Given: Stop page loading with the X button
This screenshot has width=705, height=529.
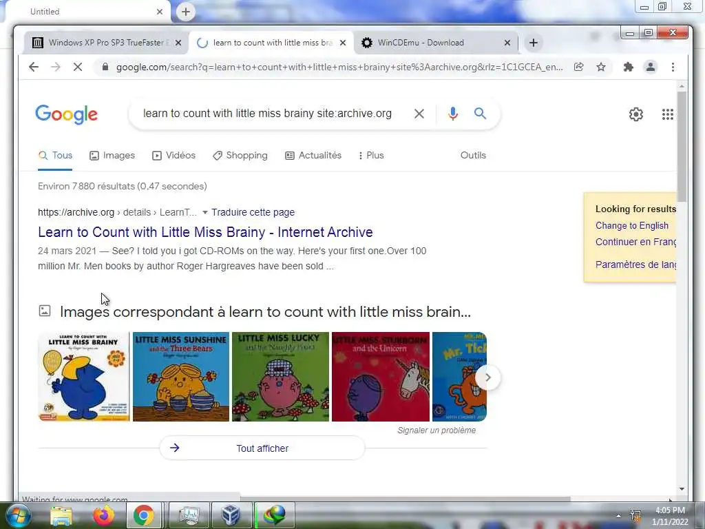Looking at the screenshot, I should point(78,67).
